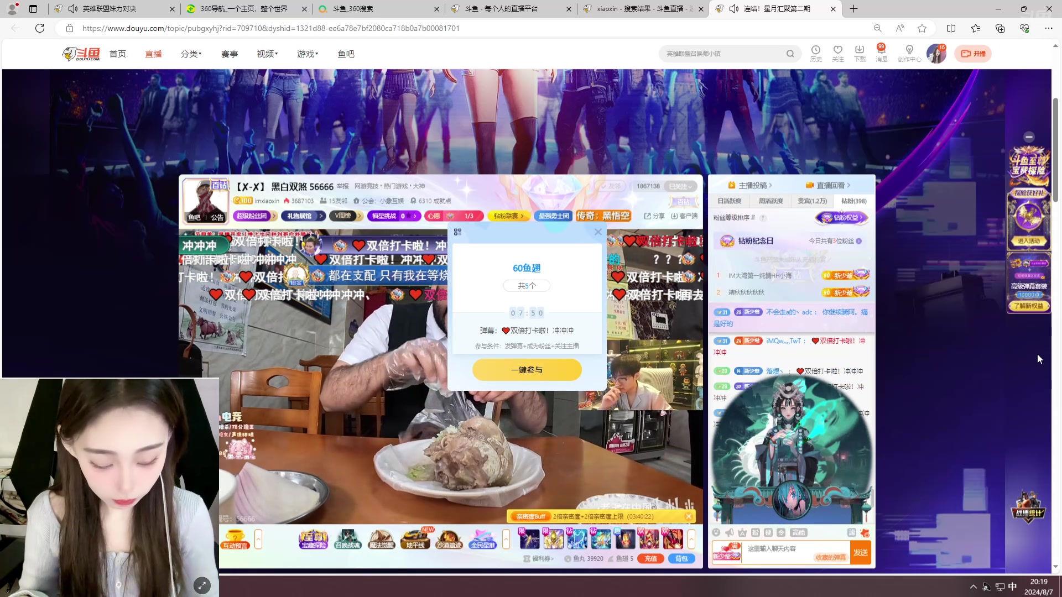Close the 亲密度Buff notification bar
Image resolution: width=1062 pixels, height=597 pixels.
click(689, 516)
